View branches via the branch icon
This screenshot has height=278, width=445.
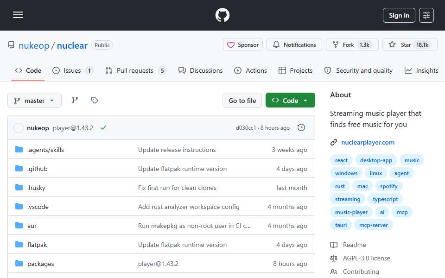75,100
